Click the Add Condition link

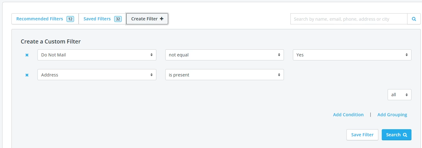click(348, 115)
